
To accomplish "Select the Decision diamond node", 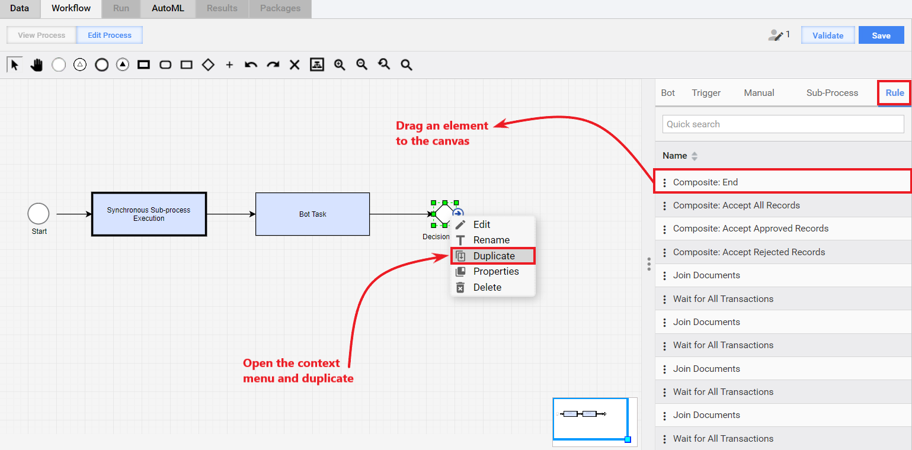I will click(x=444, y=214).
